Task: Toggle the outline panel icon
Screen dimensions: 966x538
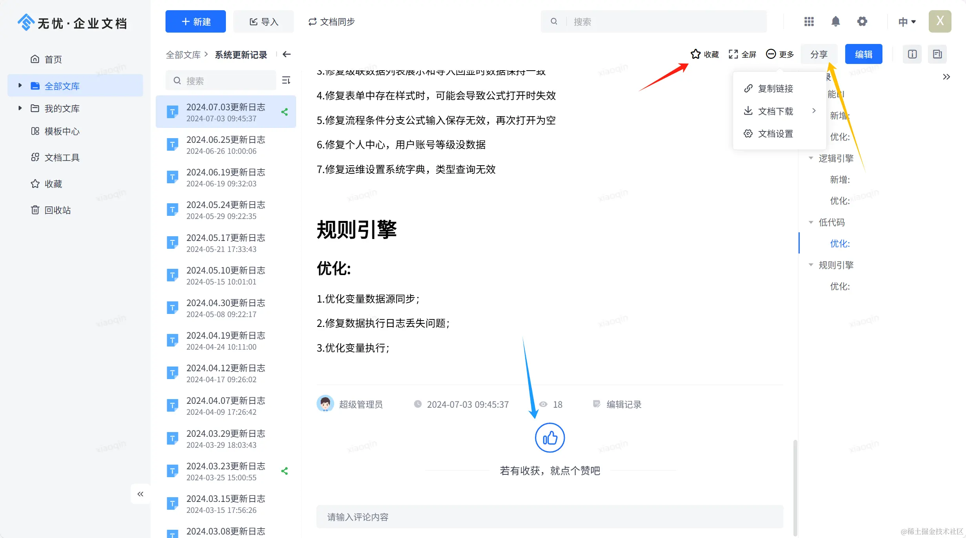Action: point(937,54)
